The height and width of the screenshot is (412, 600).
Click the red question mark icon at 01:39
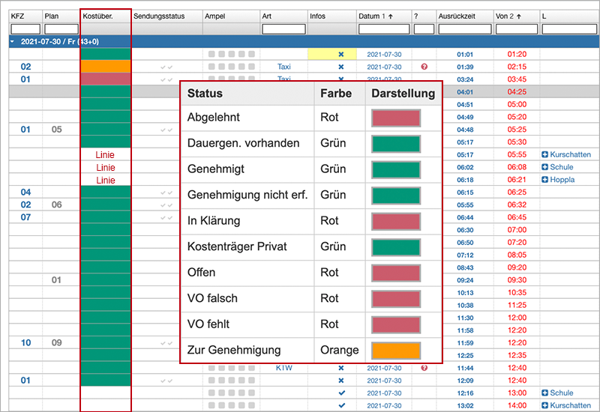point(424,67)
